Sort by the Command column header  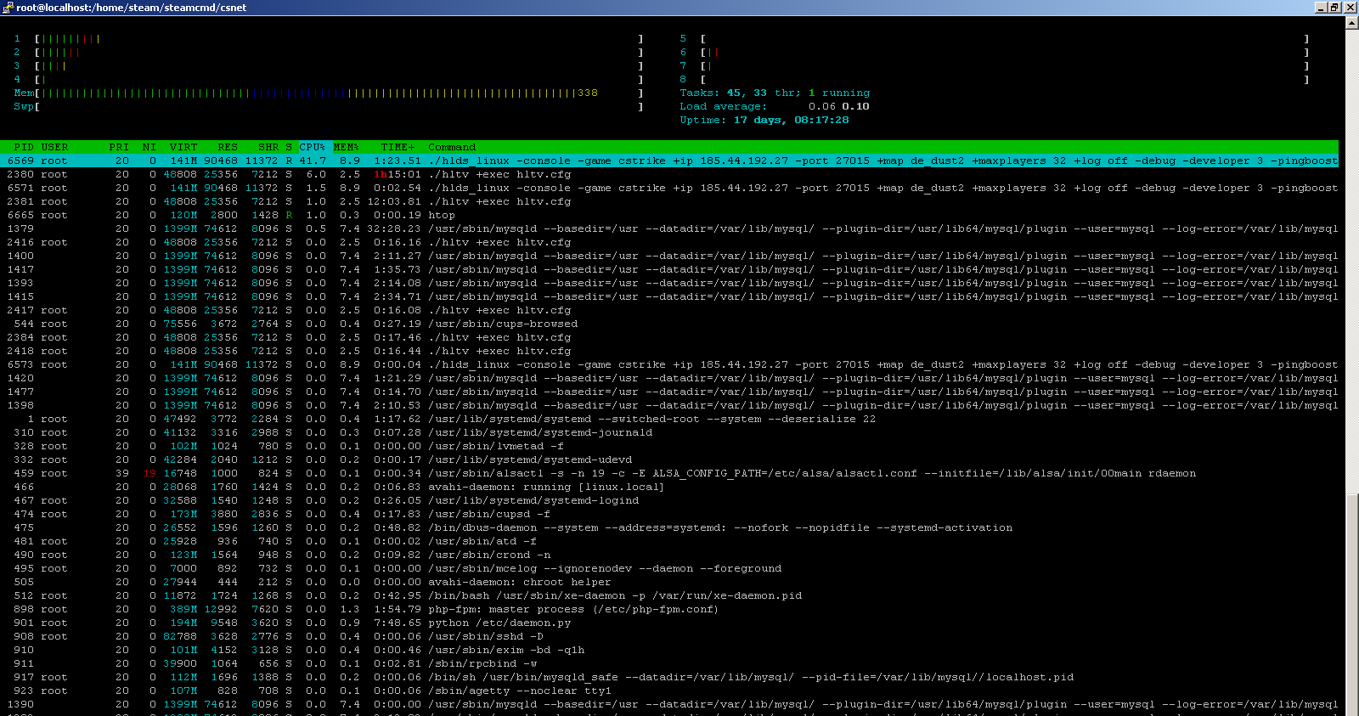pos(452,147)
